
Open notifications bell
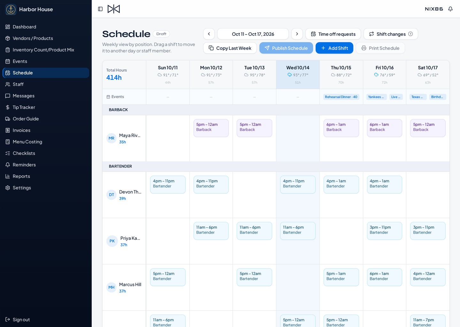coord(450,9)
